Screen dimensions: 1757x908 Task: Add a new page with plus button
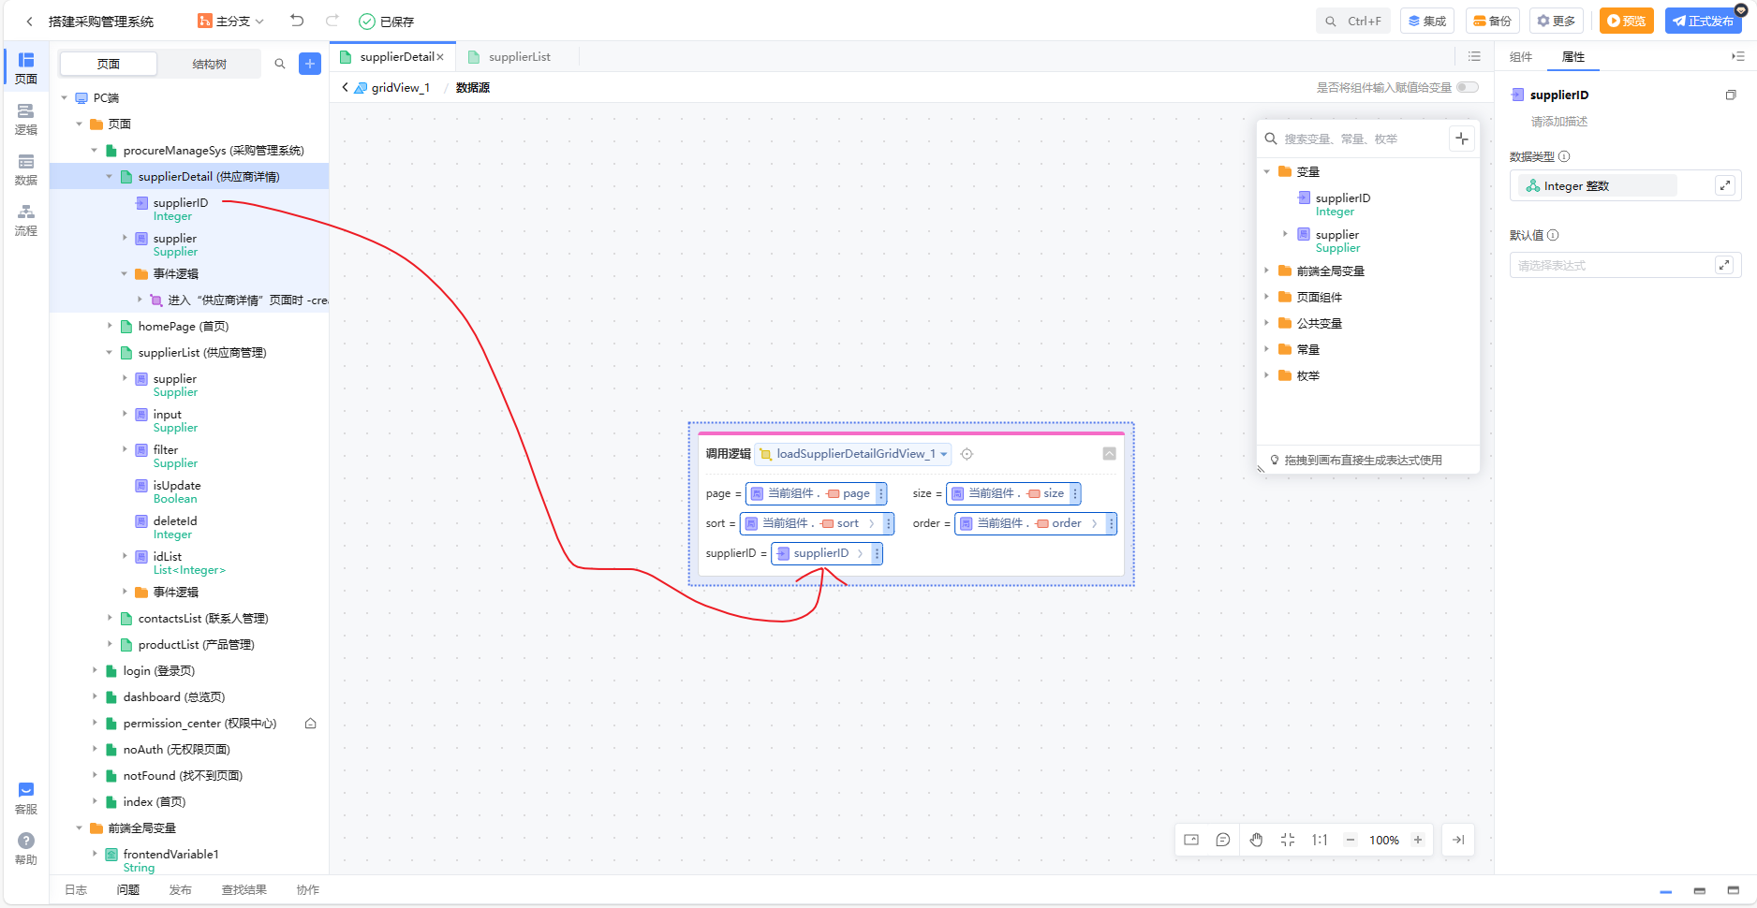(x=310, y=64)
